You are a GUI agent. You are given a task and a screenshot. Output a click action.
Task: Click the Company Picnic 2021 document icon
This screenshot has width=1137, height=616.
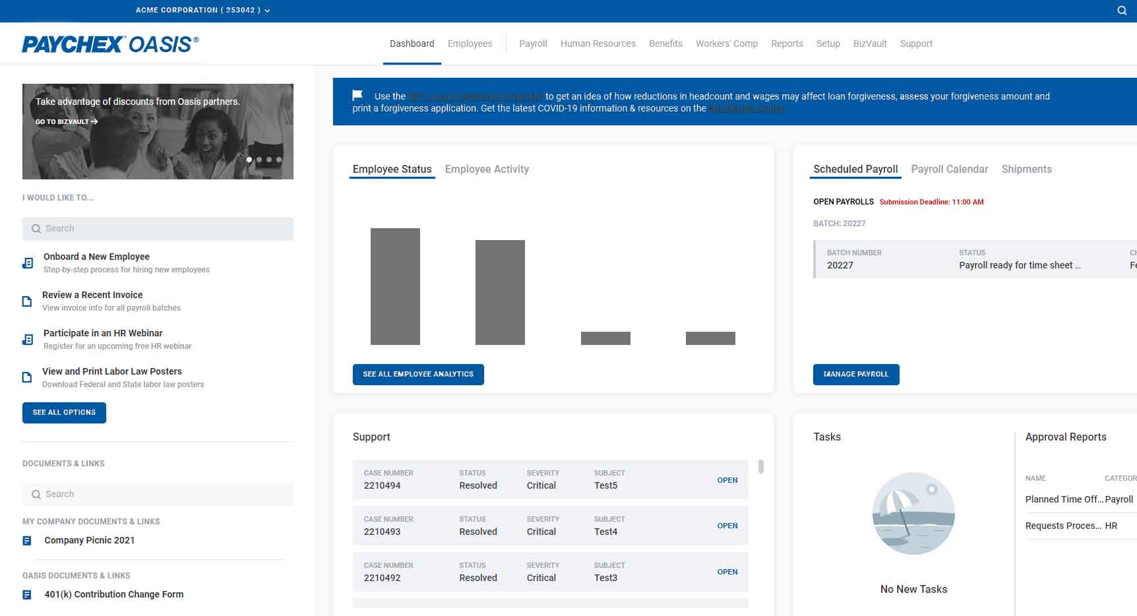27,541
